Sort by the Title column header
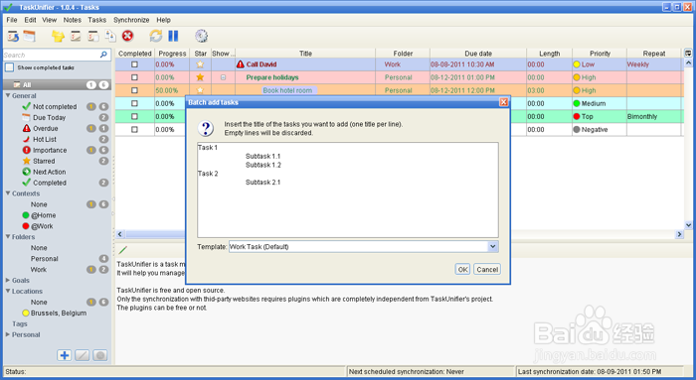This screenshot has height=380, width=696. 305,54
